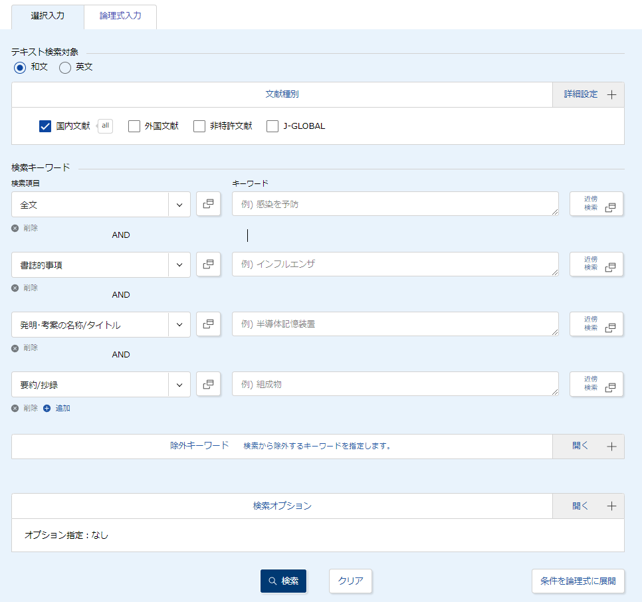Viewport: 642px width, 602px height.
Task: Open 近傍検索 for the 発明・考案の名称 row
Action: 596,324
